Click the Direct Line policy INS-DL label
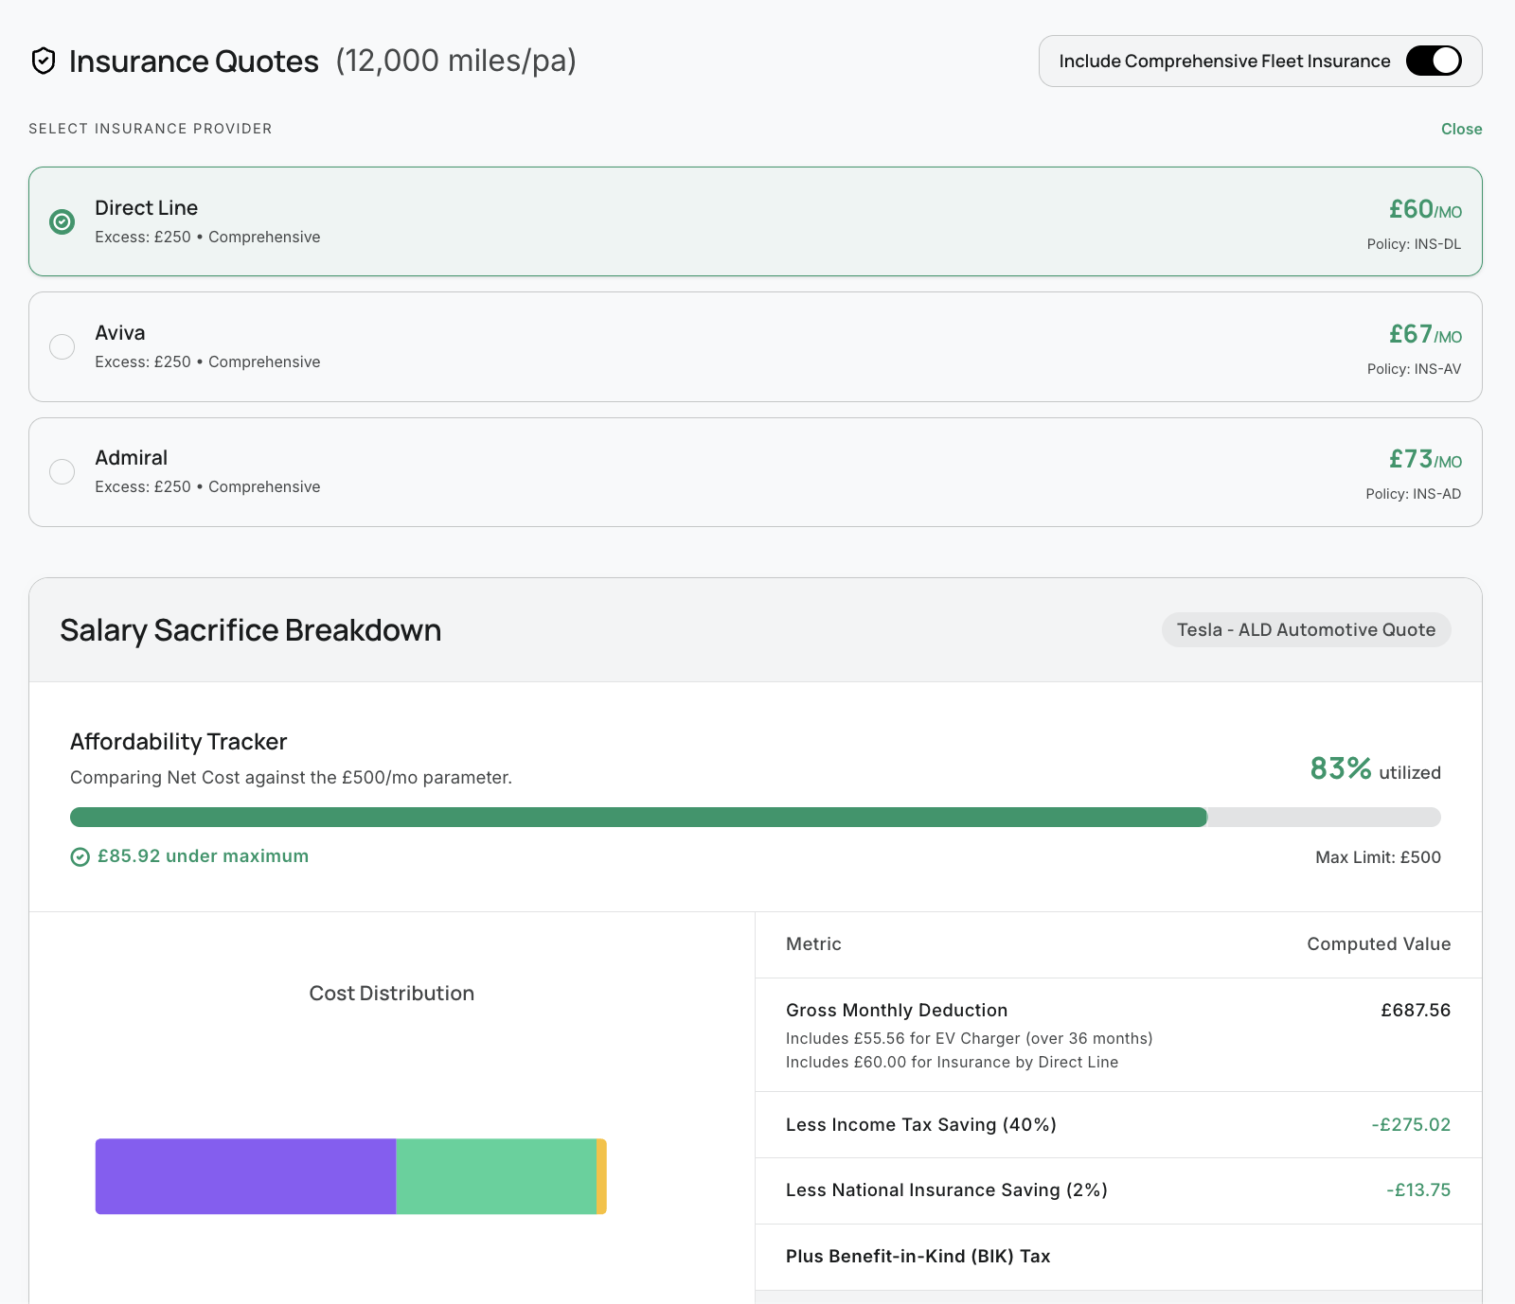This screenshot has height=1304, width=1515. coord(1414,244)
